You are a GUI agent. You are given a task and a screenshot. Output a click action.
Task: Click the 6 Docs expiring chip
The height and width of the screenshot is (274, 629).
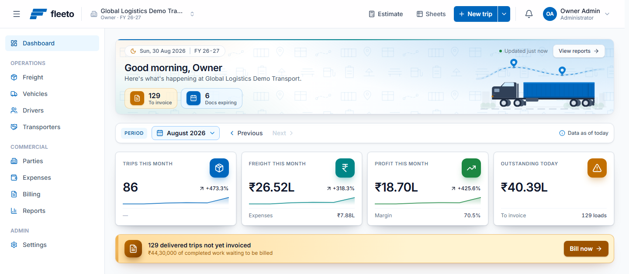point(211,99)
